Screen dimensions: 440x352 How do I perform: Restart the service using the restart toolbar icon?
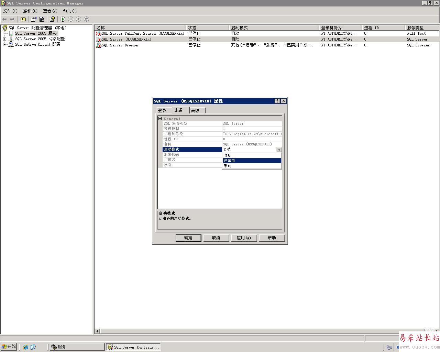click(86, 19)
